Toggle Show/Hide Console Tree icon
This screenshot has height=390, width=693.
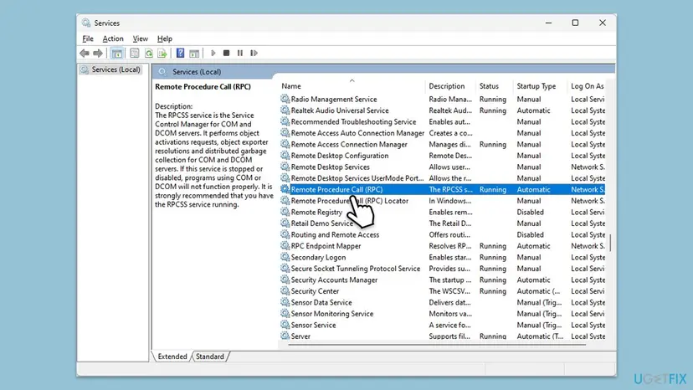[x=116, y=53]
